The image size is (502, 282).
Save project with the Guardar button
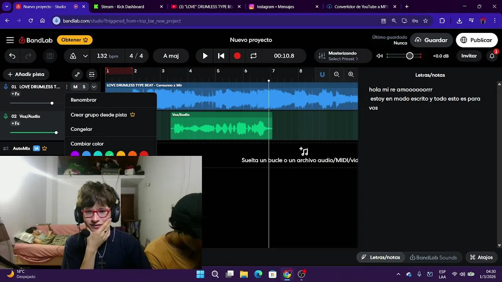point(431,40)
